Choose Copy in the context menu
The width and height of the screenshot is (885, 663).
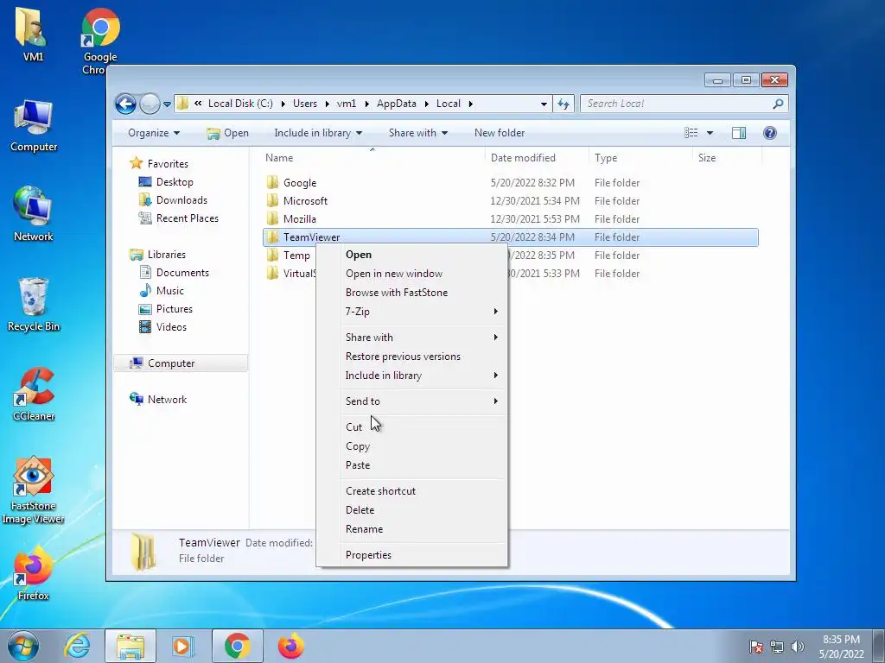click(x=412, y=446)
